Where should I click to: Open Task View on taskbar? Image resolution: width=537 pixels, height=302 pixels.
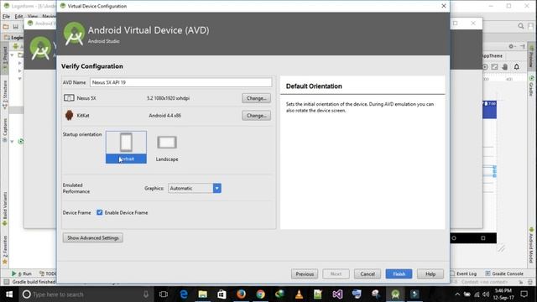tap(164, 294)
